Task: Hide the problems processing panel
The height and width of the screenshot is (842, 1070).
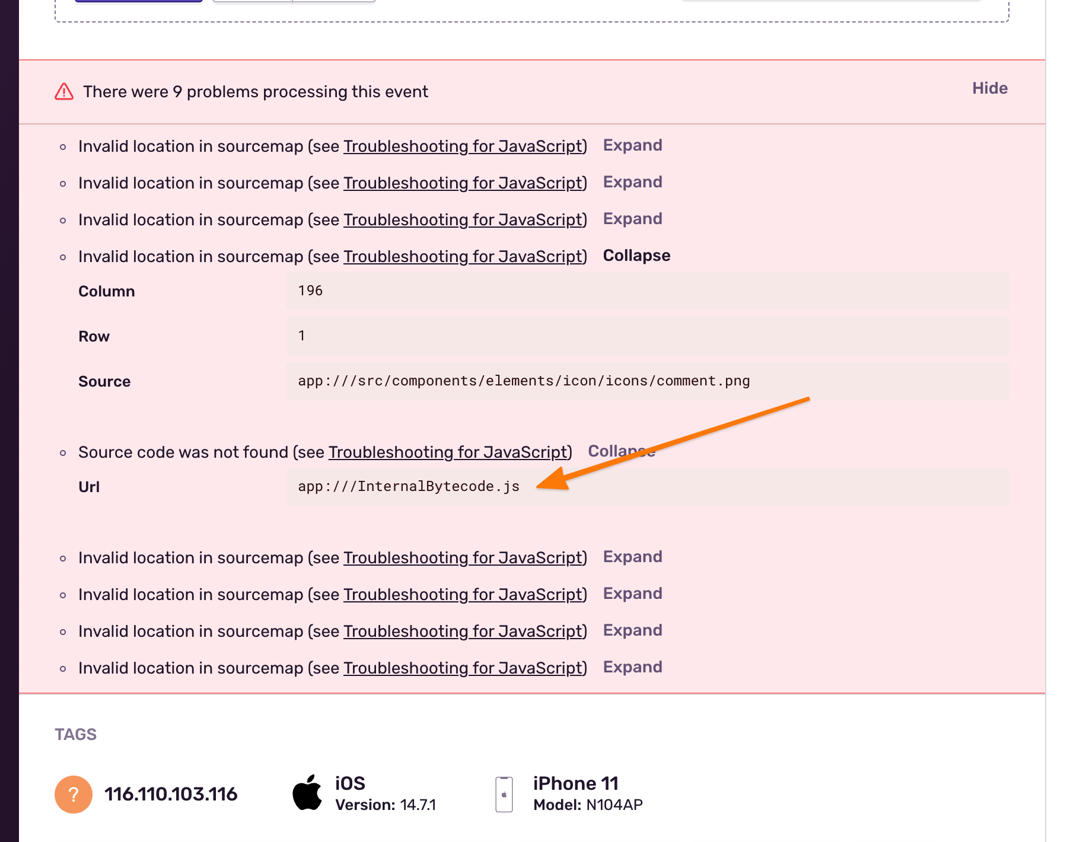Action: pyautogui.click(x=989, y=88)
